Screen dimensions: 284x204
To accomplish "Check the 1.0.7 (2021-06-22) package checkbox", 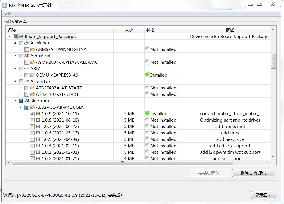I will (32, 126).
